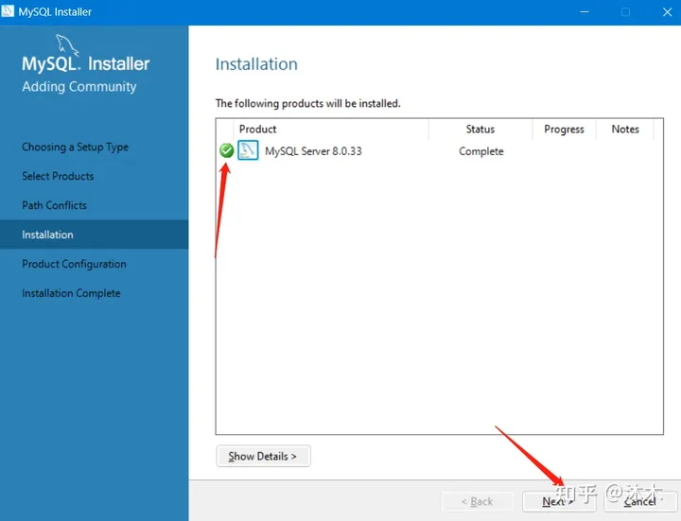Click the Notes column header
The height and width of the screenshot is (521, 681).
pyautogui.click(x=625, y=129)
